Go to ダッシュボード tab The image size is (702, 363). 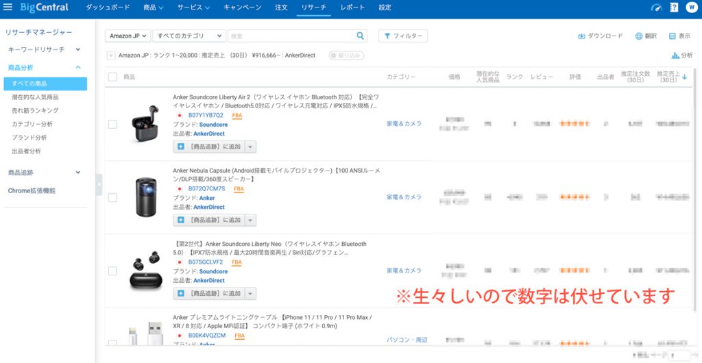(108, 8)
